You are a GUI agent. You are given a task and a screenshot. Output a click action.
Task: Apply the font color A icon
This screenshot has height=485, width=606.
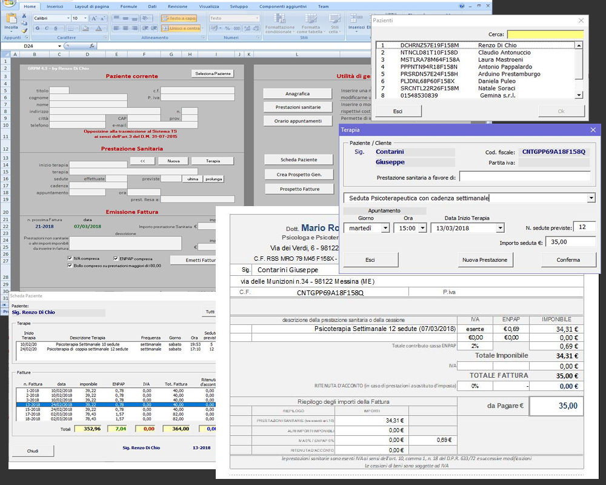click(x=99, y=28)
